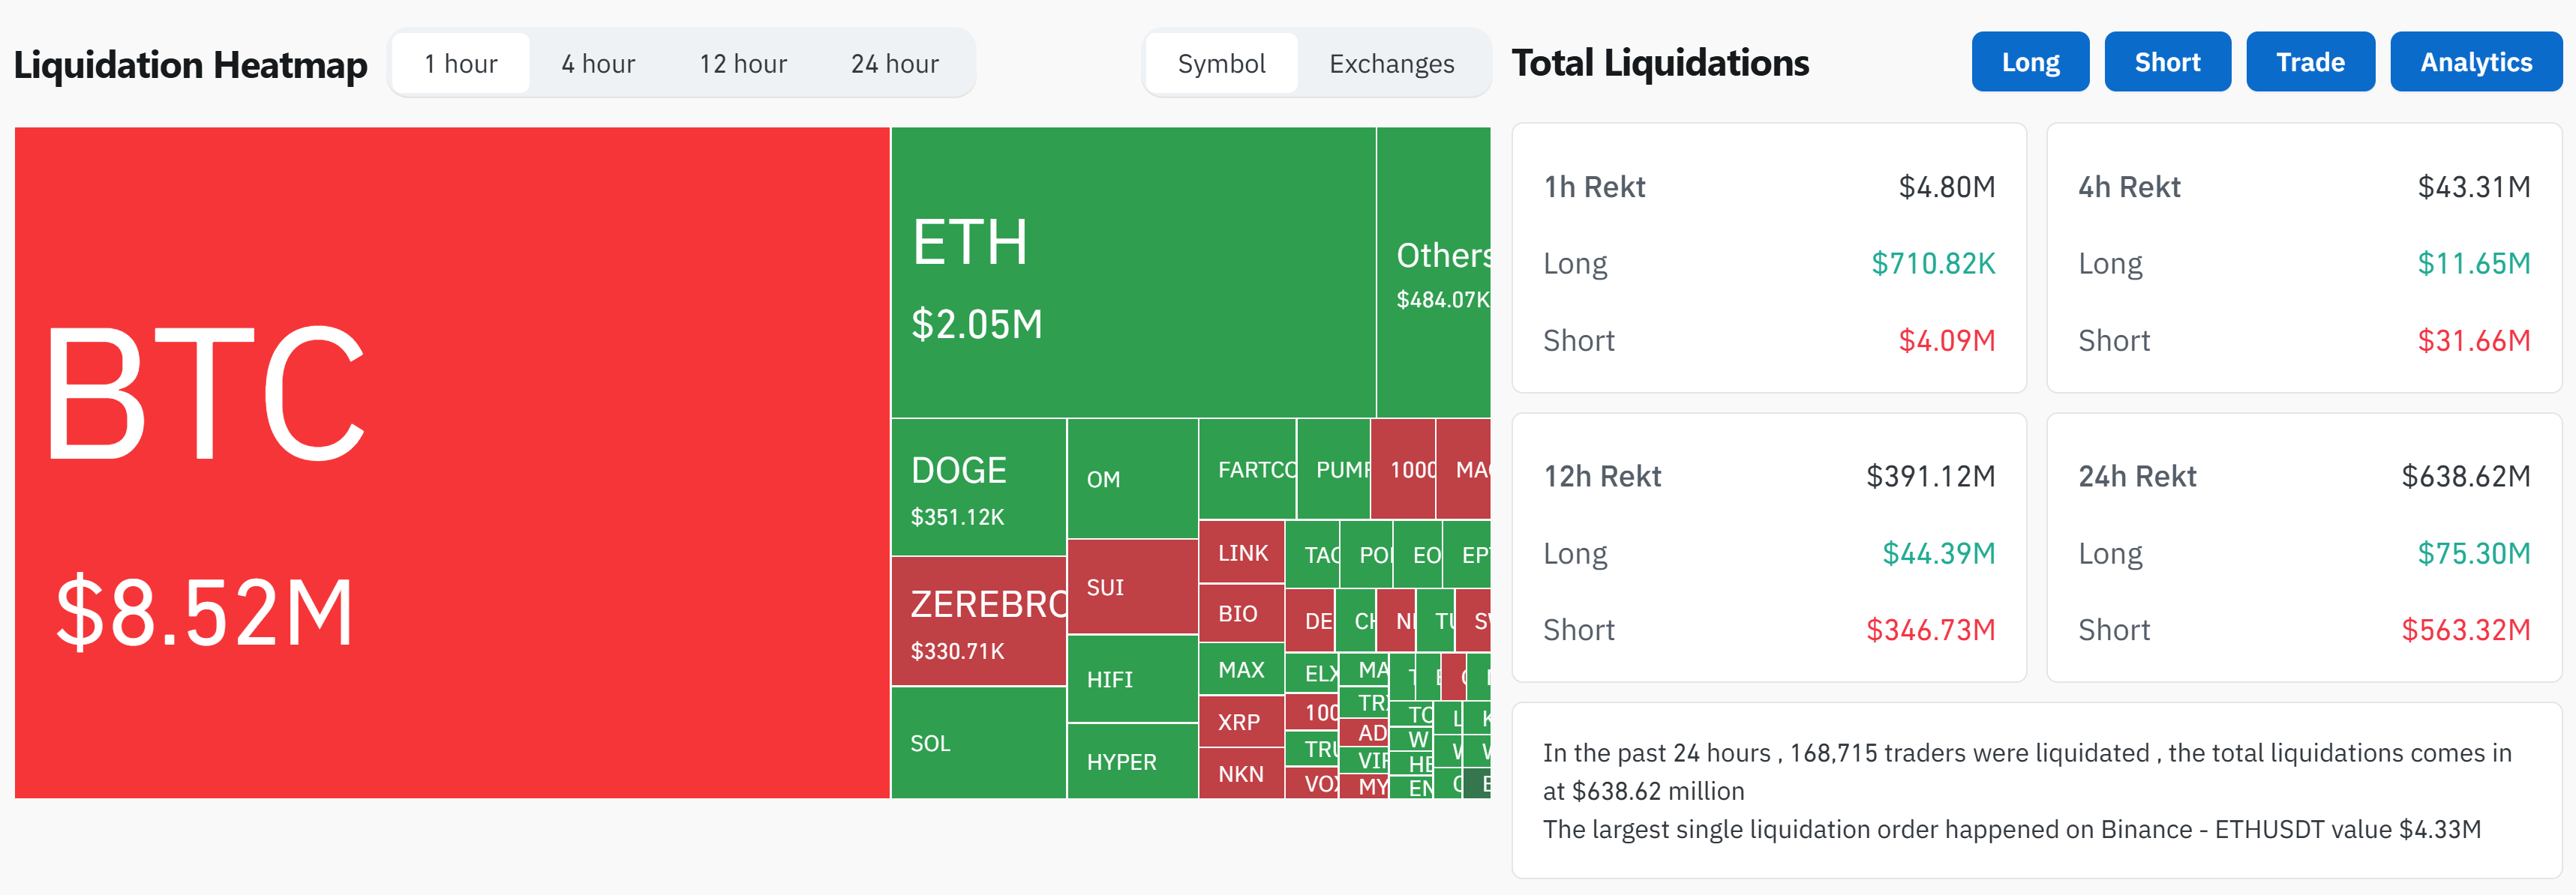Select the 12 hour view

tap(741, 62)
